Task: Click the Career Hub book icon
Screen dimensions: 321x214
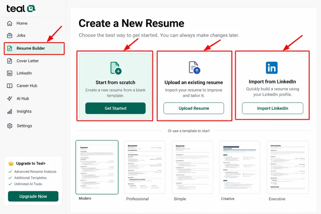Action: 10,86
